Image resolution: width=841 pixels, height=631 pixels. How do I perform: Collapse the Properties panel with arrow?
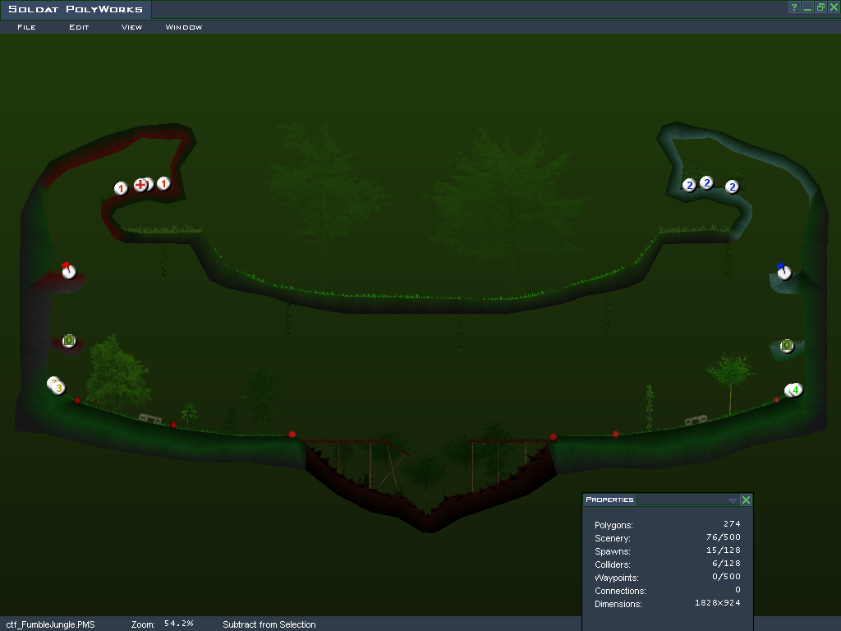coord(733,500)
